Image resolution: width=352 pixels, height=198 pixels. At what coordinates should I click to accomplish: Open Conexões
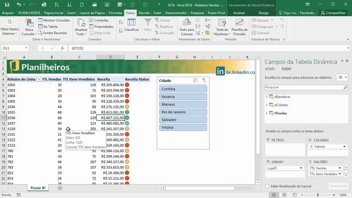coord(99,20)
